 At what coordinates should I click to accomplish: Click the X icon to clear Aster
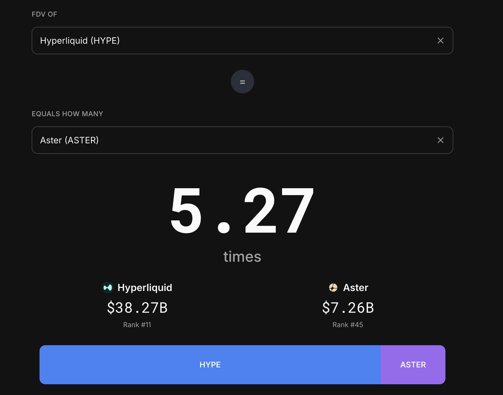pyautogui.click(x=441, y=140)
